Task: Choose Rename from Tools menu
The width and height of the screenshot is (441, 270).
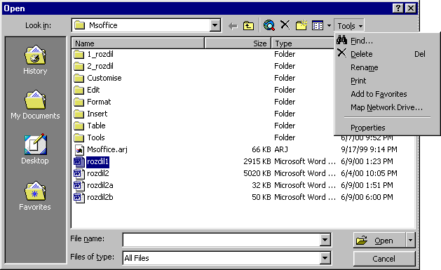Action: [387, 67]
